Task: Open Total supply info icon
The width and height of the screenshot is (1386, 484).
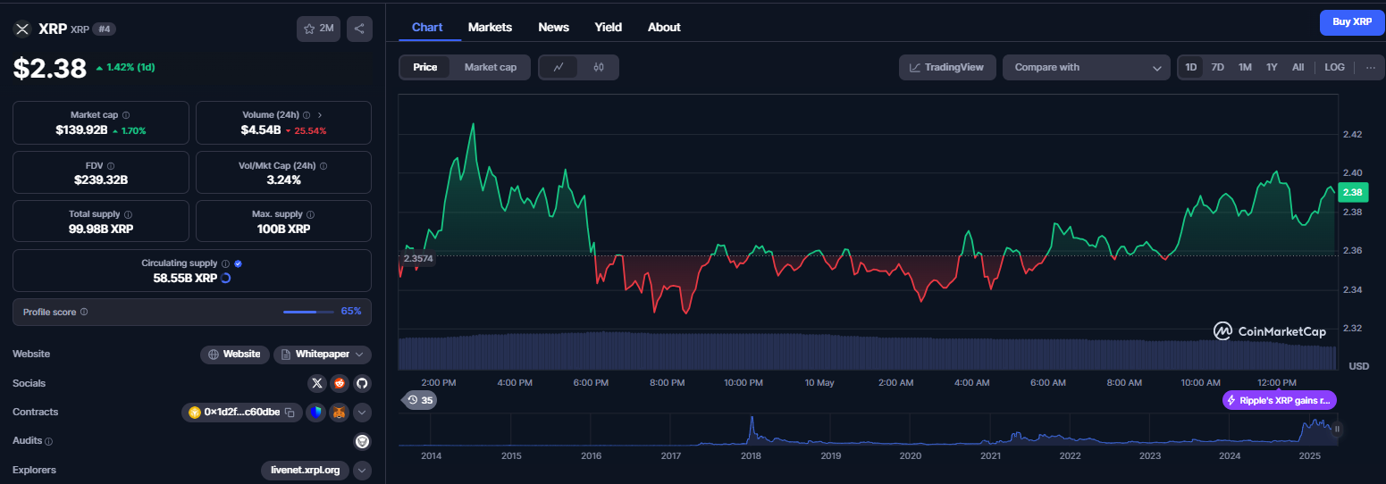Action: click(x=129, y=214)
